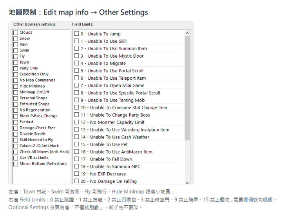Check 20 - No Damage On Falling
Viewport: 286px width, 219px height.
tap(77, 181)
